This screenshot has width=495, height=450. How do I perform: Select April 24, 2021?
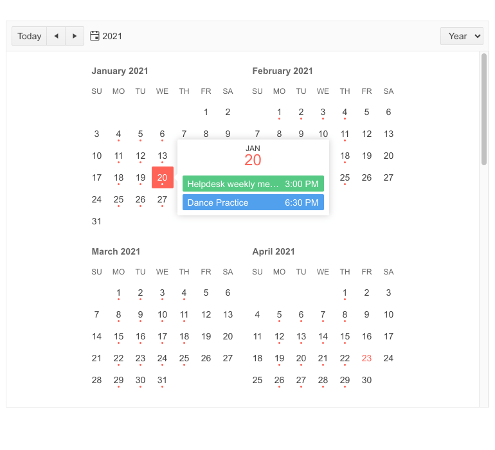tap(389, 358)
